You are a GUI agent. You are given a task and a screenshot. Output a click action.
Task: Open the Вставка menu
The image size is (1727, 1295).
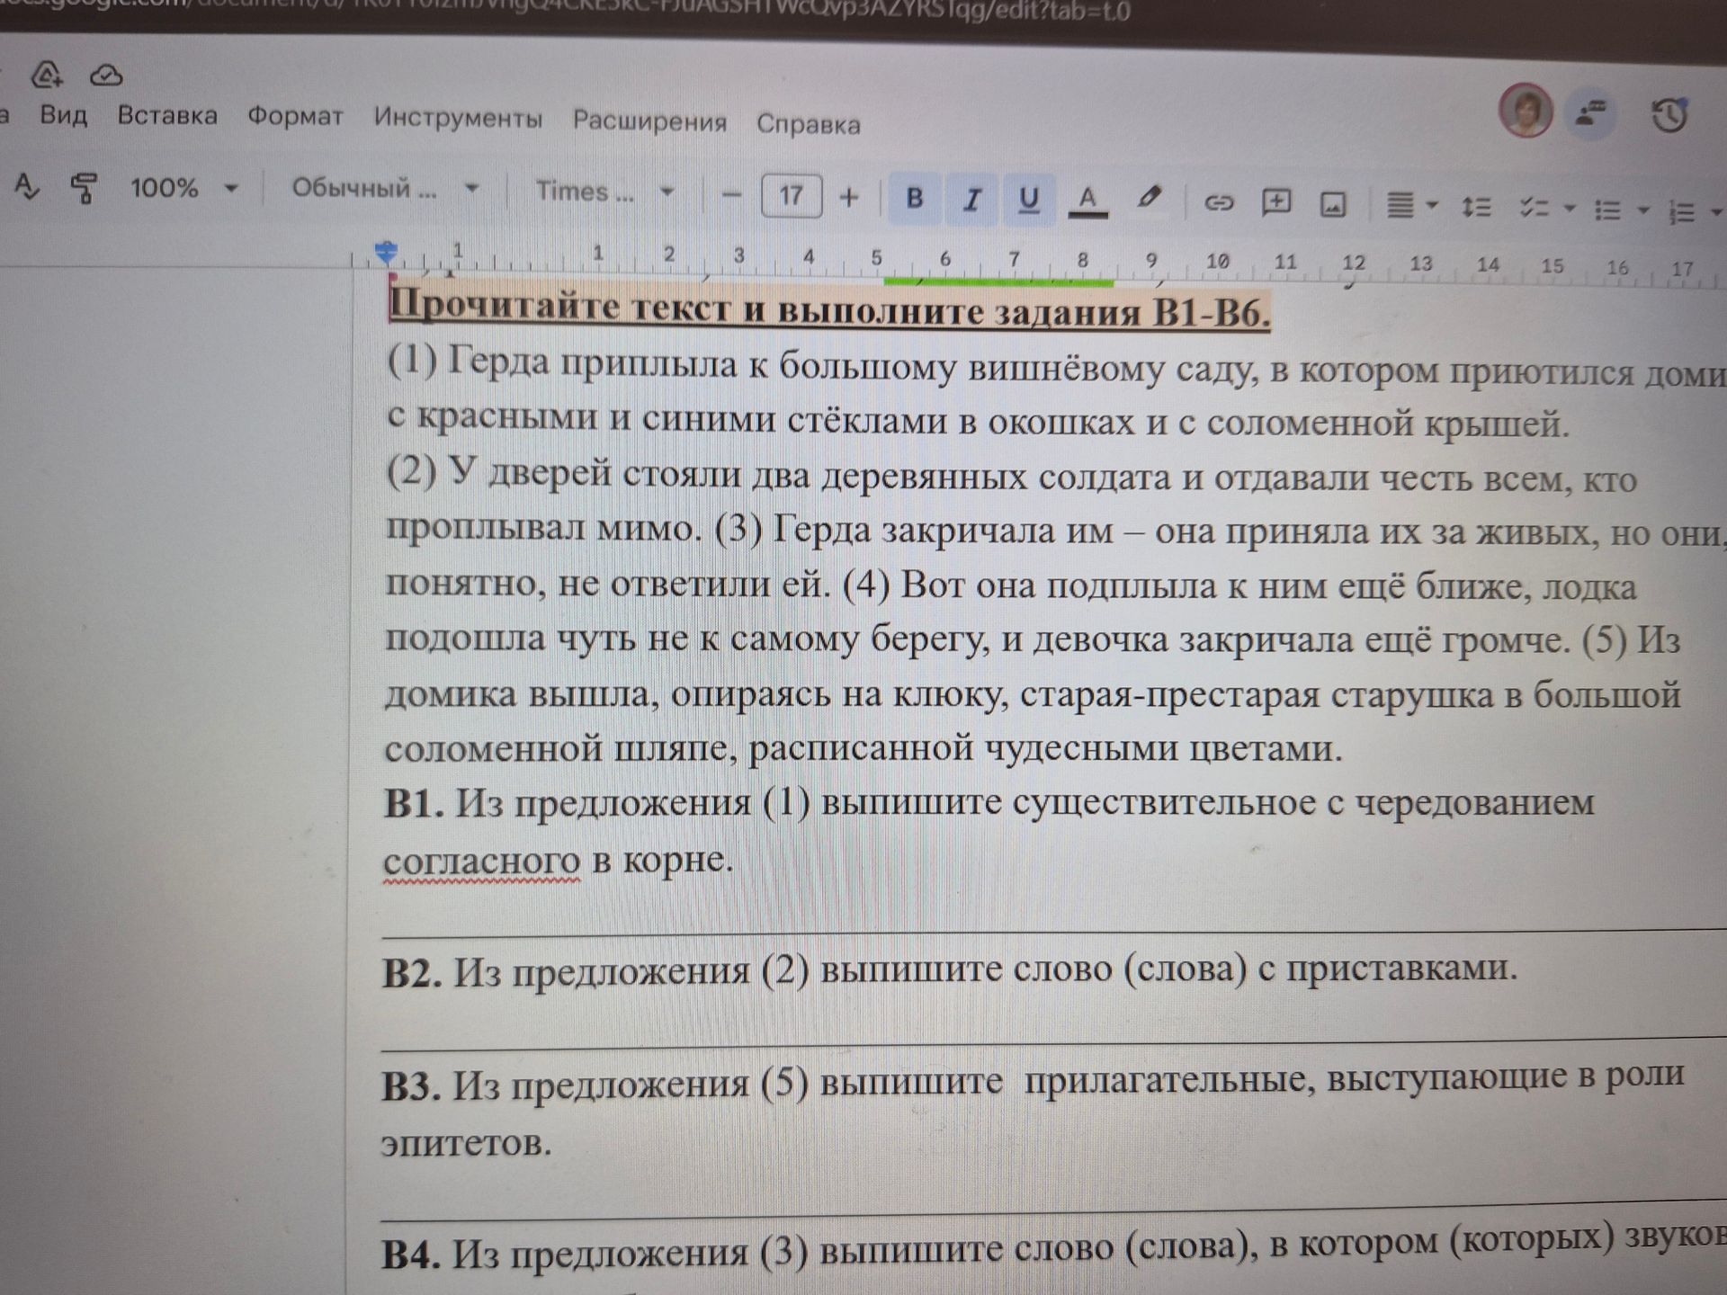(167, 116)
